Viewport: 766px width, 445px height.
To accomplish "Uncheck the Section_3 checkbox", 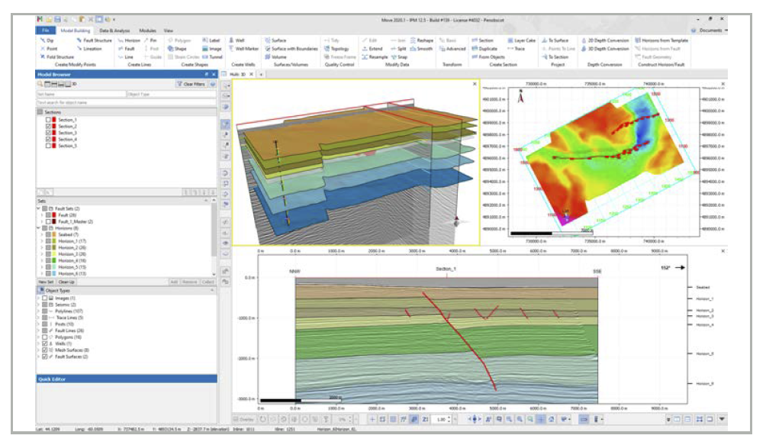I will [x=49, y=133].
